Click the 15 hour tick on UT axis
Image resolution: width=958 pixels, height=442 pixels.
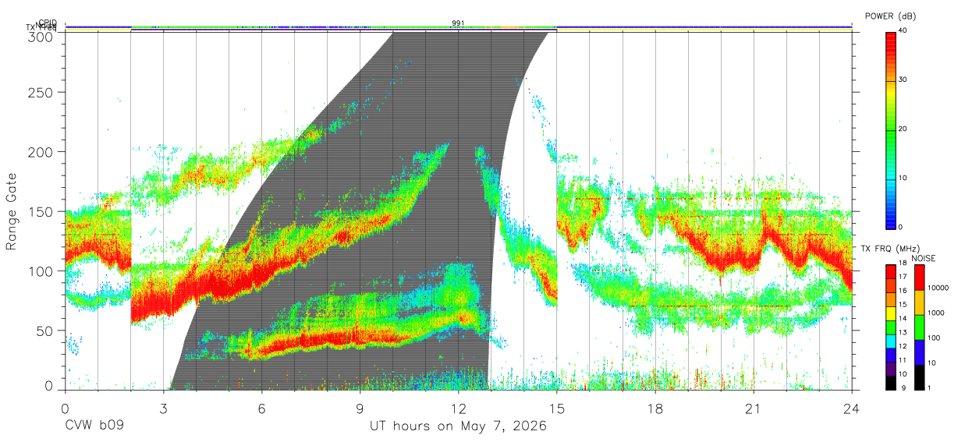pos(556,408)
